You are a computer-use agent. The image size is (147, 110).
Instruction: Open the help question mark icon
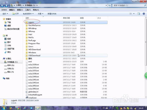[144, 14]
